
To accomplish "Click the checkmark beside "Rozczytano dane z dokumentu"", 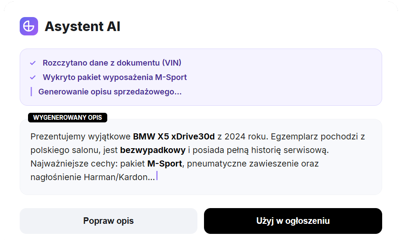I will pyautogui.click(x=32, y=63).
